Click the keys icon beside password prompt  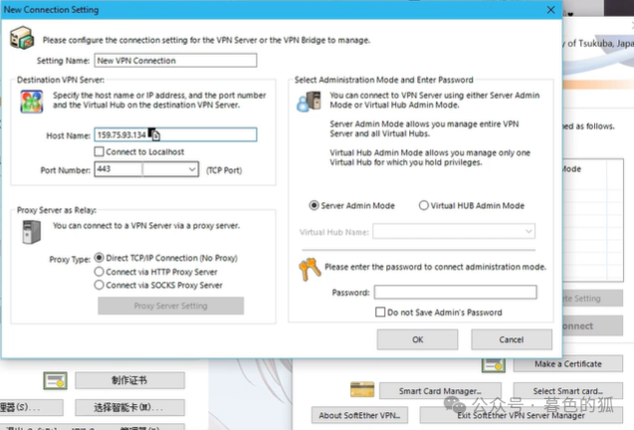309,267
